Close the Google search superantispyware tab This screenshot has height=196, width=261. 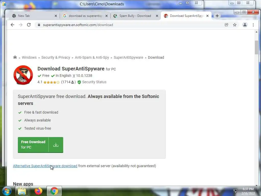107,16
